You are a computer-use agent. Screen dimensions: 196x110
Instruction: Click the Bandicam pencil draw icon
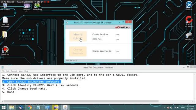coord(42,2)
